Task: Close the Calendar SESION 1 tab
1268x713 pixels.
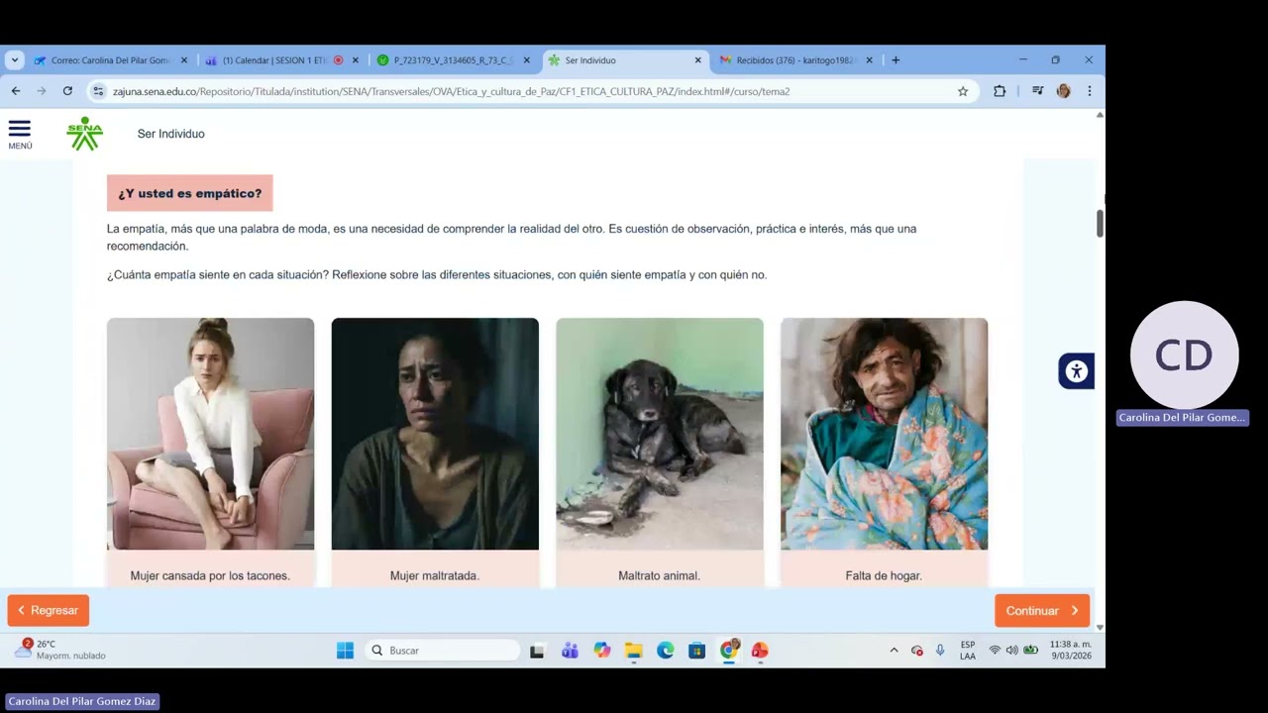Action: coord(356,60)
